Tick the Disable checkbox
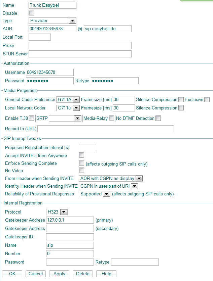213x281 pixels. click(31, 13)
